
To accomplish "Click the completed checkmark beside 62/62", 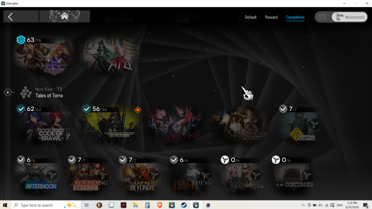I will 21,109.
